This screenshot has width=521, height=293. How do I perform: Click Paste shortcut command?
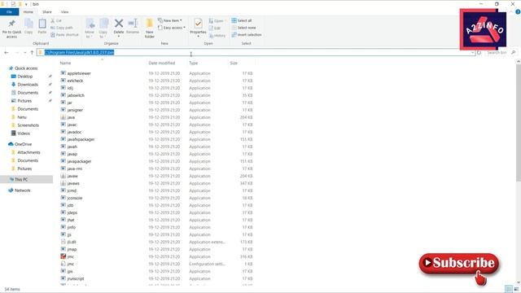pyautogui.click(x=65, y=34)
